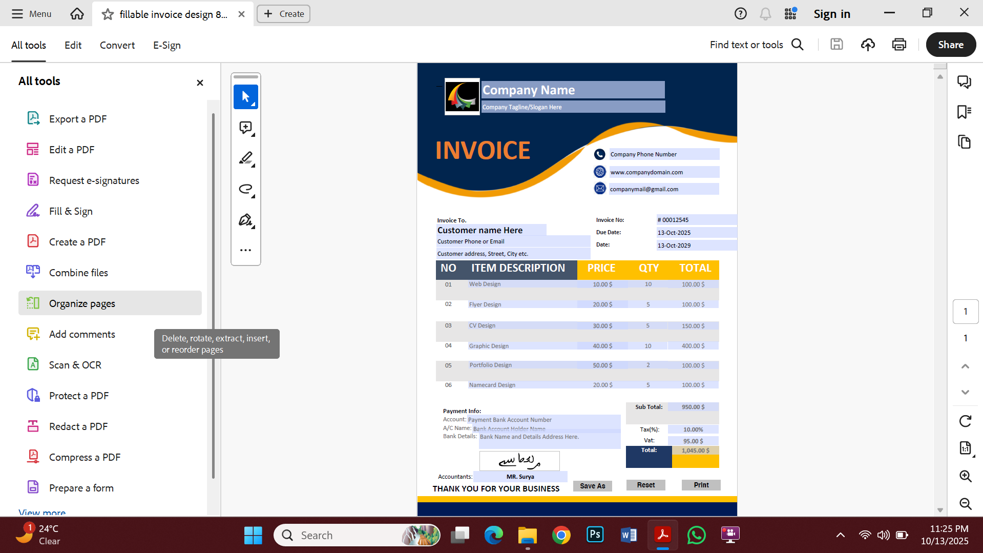Open Photoshop from the taskbar
This screenshot has width=983, height=553.
[594, 535]
